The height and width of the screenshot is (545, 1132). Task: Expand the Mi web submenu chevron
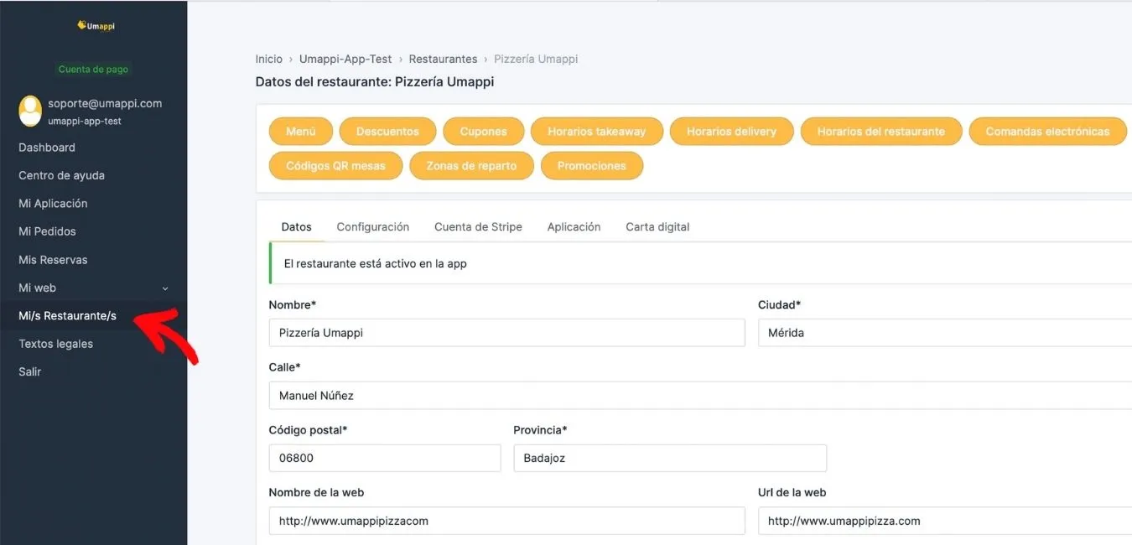click(165, 288)
